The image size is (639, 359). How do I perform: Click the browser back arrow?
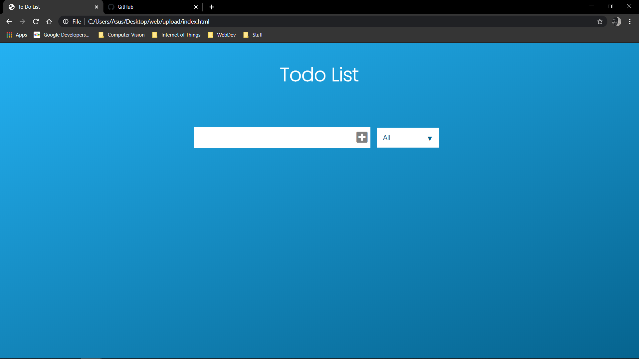(9, 22)
